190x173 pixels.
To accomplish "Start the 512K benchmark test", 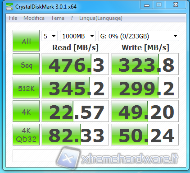I will (x=26, y=88).
